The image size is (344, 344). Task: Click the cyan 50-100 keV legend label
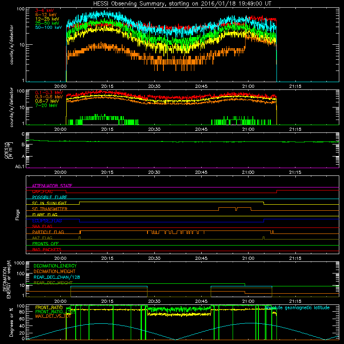[49, 28]
